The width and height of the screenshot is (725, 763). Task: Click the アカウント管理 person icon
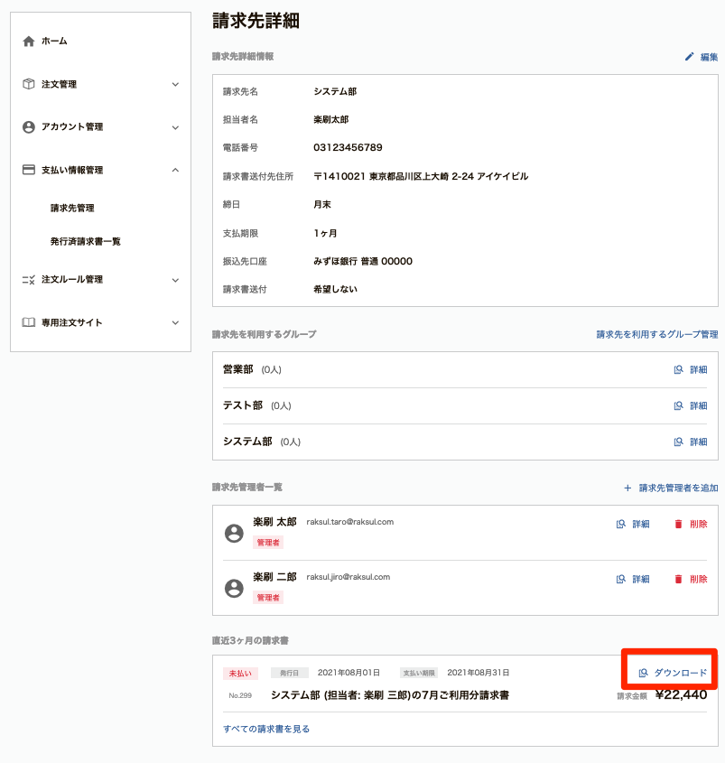29,127
